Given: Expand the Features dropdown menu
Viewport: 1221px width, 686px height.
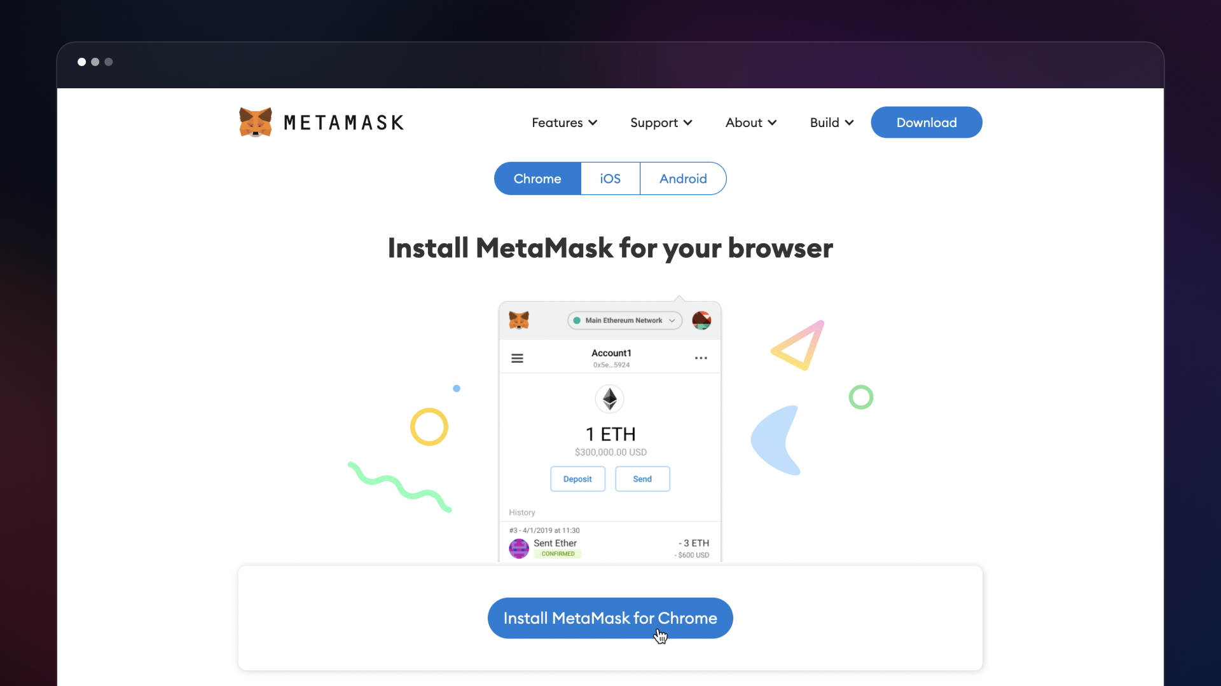Looking at the screenshot, I should (564, 123).
